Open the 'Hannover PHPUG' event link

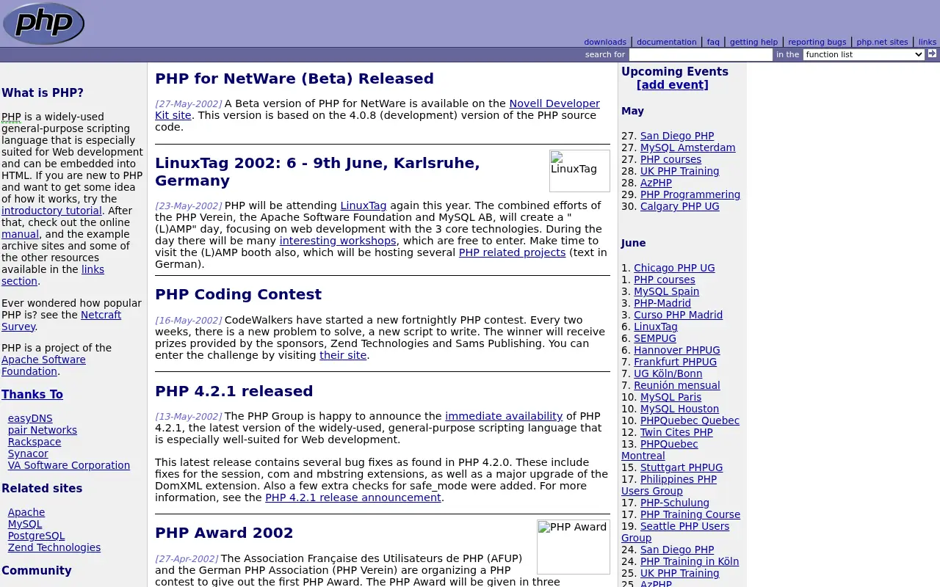(677, 350)
